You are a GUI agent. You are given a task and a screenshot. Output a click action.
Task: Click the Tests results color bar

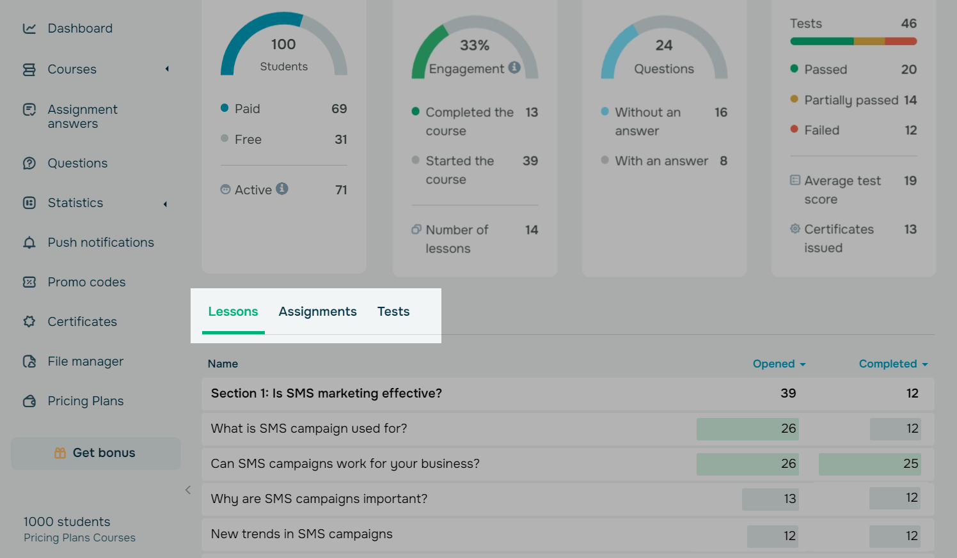[853, 42]
